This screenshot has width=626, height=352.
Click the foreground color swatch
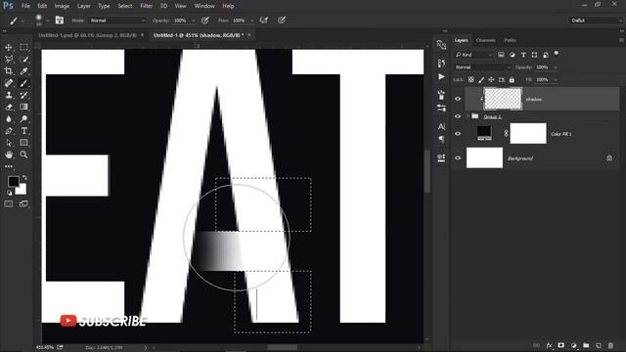pos(13,182)
